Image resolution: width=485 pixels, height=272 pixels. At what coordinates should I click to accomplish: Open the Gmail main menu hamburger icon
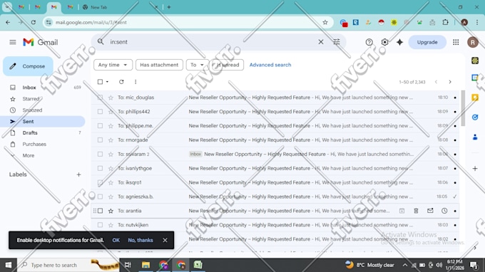tap(13, 42)
